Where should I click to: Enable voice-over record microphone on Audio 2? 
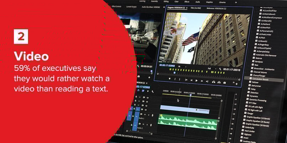click(x=151, y=125)
